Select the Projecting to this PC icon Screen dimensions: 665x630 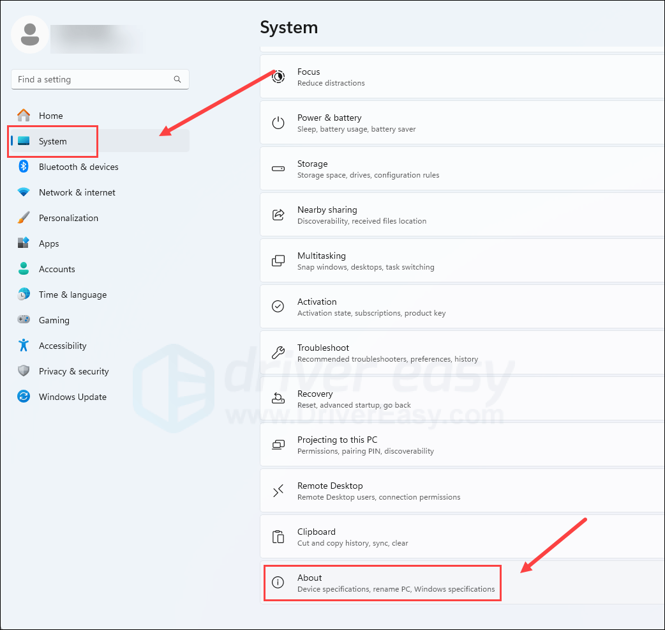278,444
